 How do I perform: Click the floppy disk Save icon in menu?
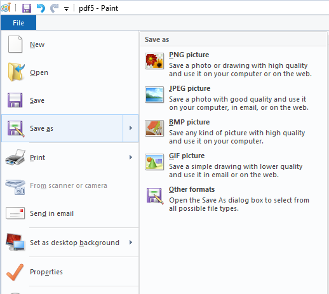click(15, 100)
